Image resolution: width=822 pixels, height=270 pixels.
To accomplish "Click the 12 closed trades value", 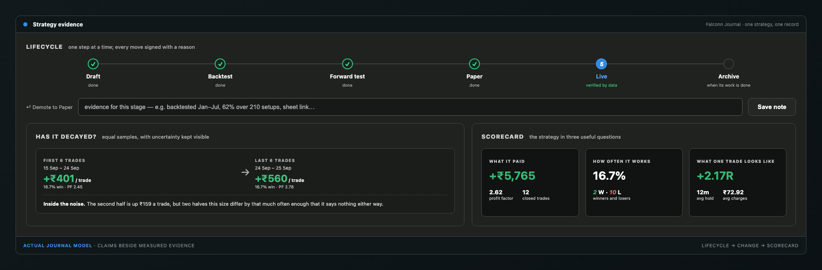I will pos(526,192).
